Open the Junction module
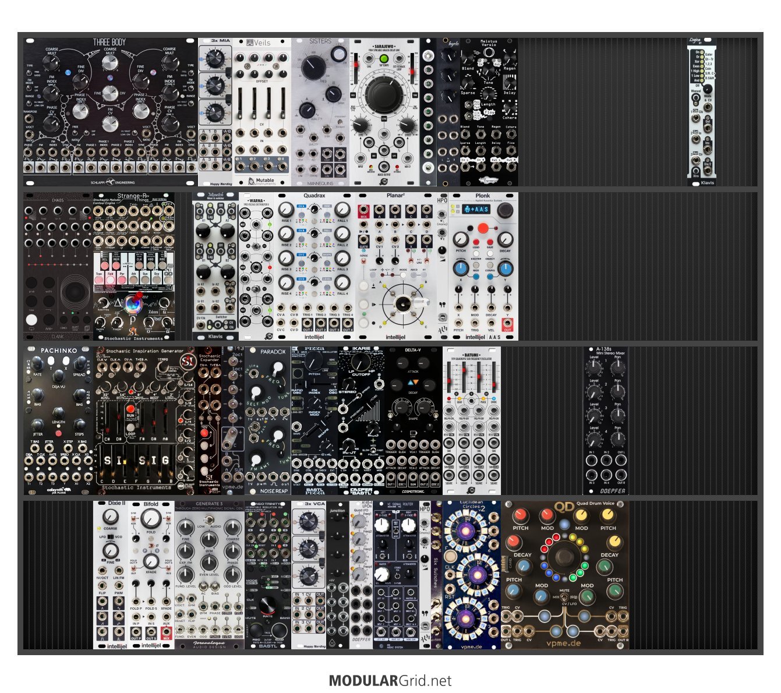The height and width of the screenshot is (693, 781). click(x=338, y=575)
